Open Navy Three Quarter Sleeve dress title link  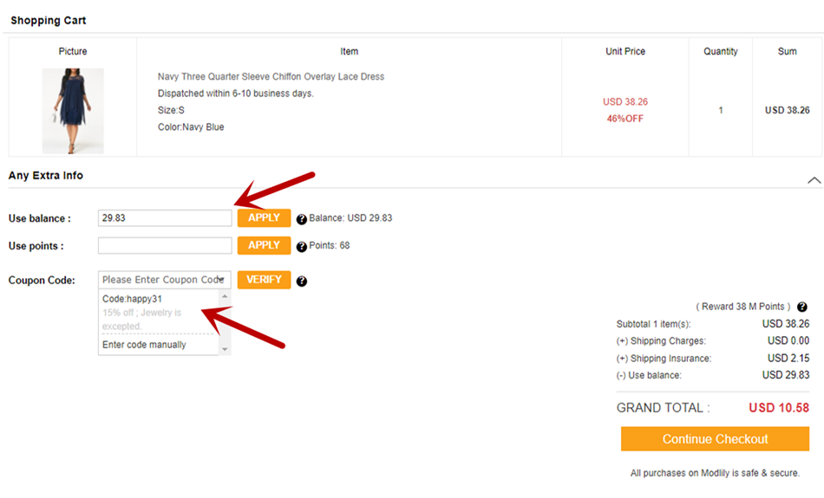pos(271,77)
